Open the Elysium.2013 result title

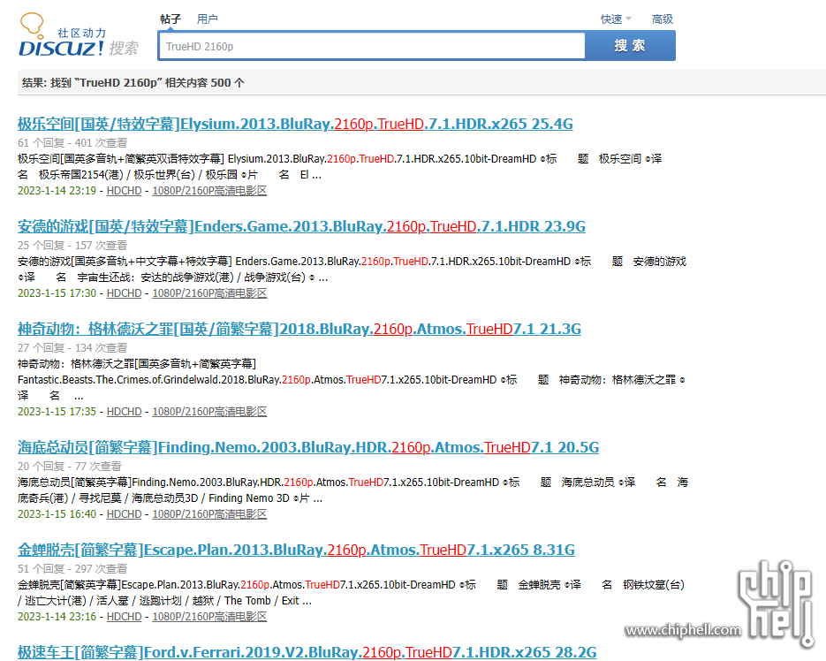click(x=295, y=124)
